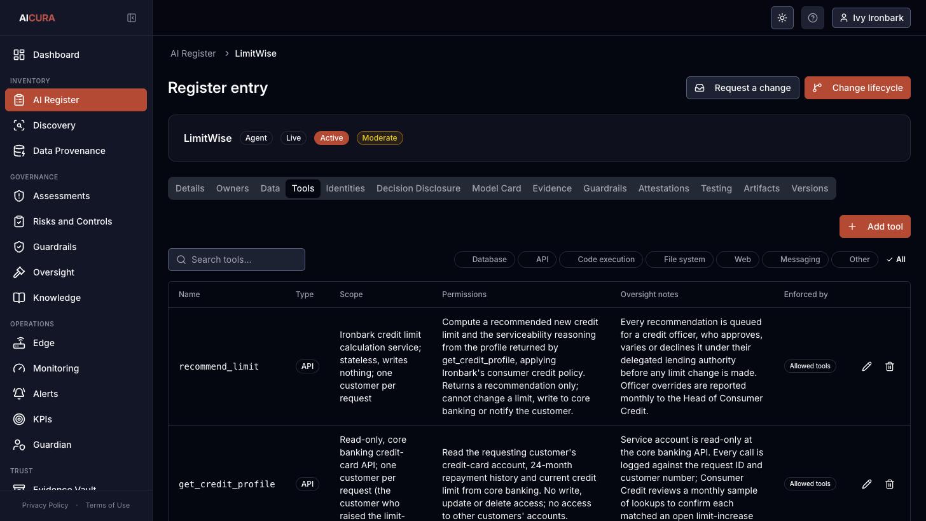Toggle the File system filter chip
926x521 pixels.
pyautogui.click(x=679, y=260)
